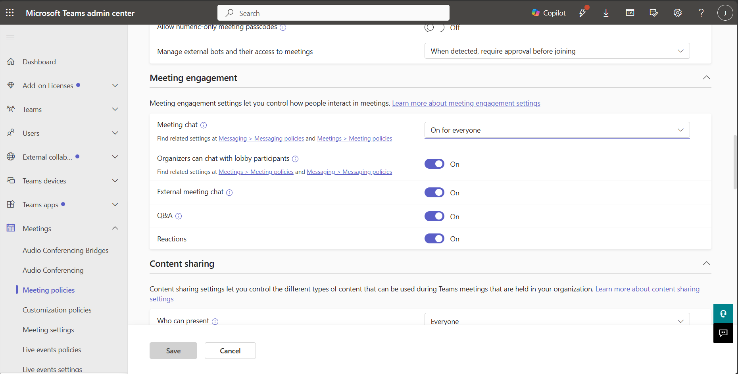Open the calendar checklist icon in header
The image size is (738, 374).
[x=654, y=13]
